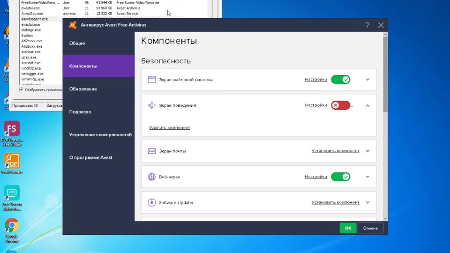Open Free Screen Video Recorder desktop icon
The image size is (450, 253).
(x=12, y=198)
